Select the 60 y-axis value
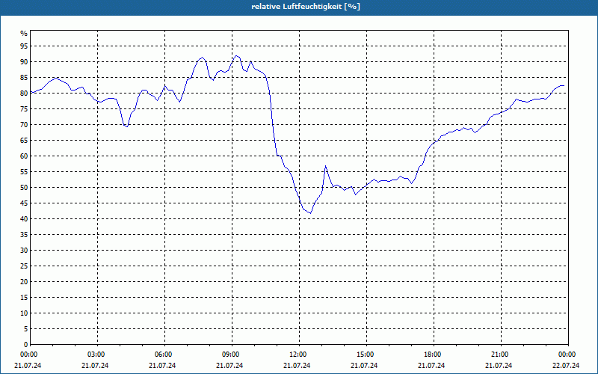Image resolution: width=598 pixels, height=374 pixels. (x=24, y=156)
